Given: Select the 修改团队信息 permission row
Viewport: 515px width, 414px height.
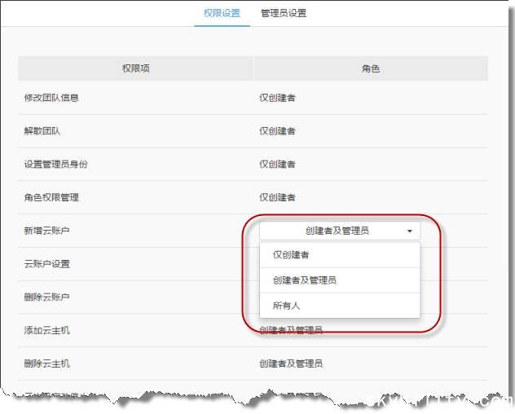Looking at the screenshot, I should (51, 98).
